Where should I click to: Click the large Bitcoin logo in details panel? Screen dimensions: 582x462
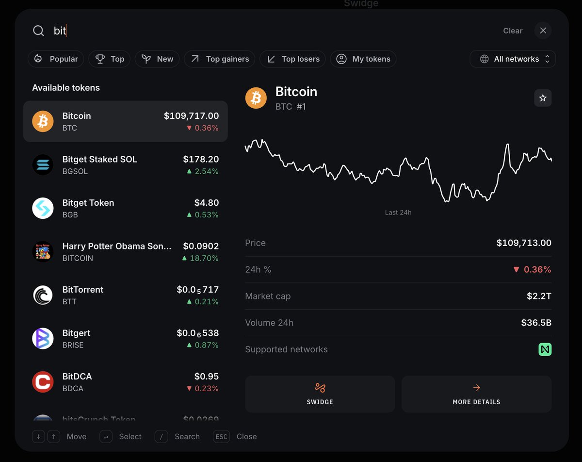[256, 98]
